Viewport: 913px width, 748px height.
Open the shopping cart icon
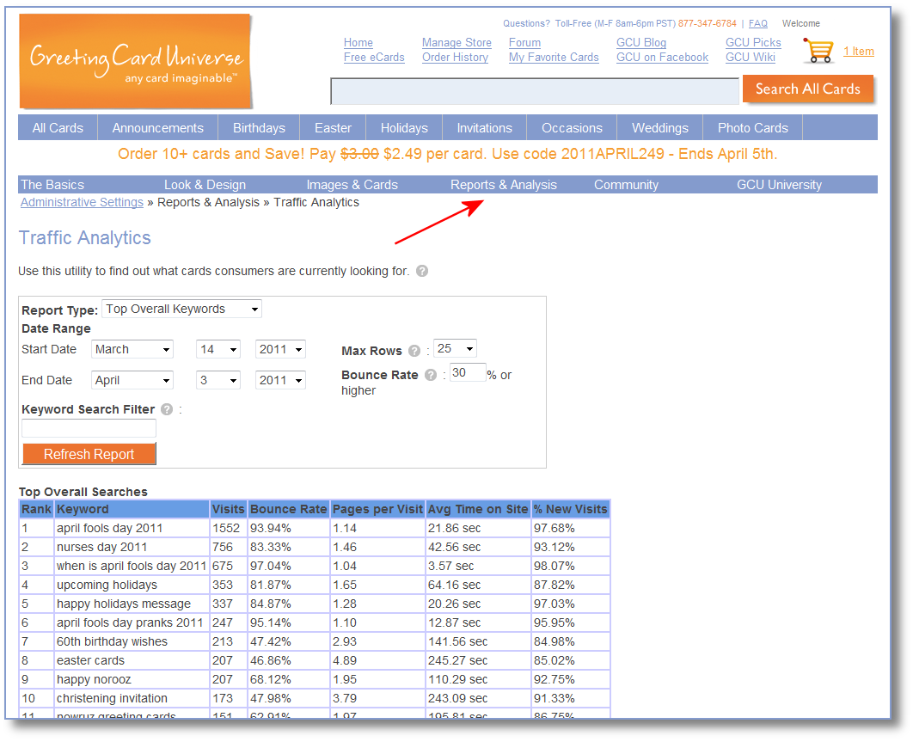click(818, 51)
